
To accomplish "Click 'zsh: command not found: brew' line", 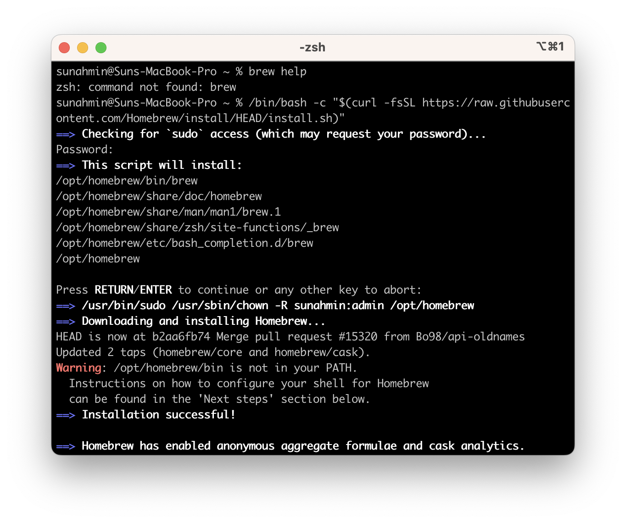I will [x=146, y=87].
